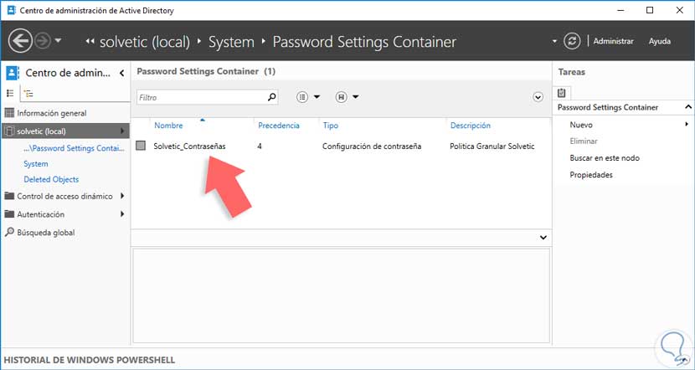Click Propiedades in the tasks pane
This screenshot has height=370, width=695.
point(591,175)
